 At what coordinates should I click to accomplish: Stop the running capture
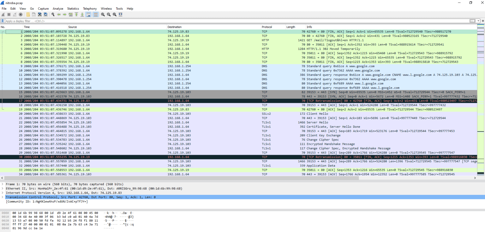click(9, 14)
